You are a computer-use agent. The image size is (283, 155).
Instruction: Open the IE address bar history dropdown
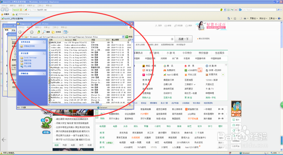(x=225, y=10)
